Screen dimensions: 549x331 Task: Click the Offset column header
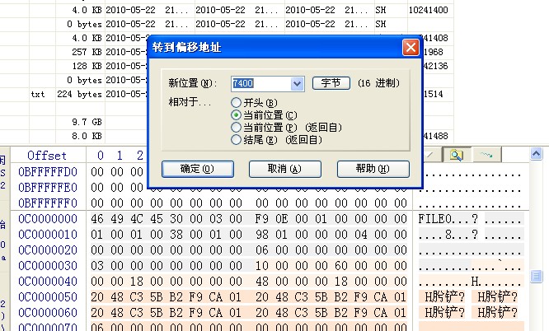pyautogui.click(x=47, y=156)
